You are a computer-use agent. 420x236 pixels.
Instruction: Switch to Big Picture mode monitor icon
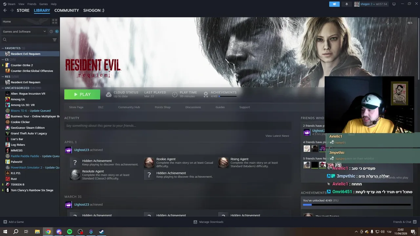pos(394,4)
